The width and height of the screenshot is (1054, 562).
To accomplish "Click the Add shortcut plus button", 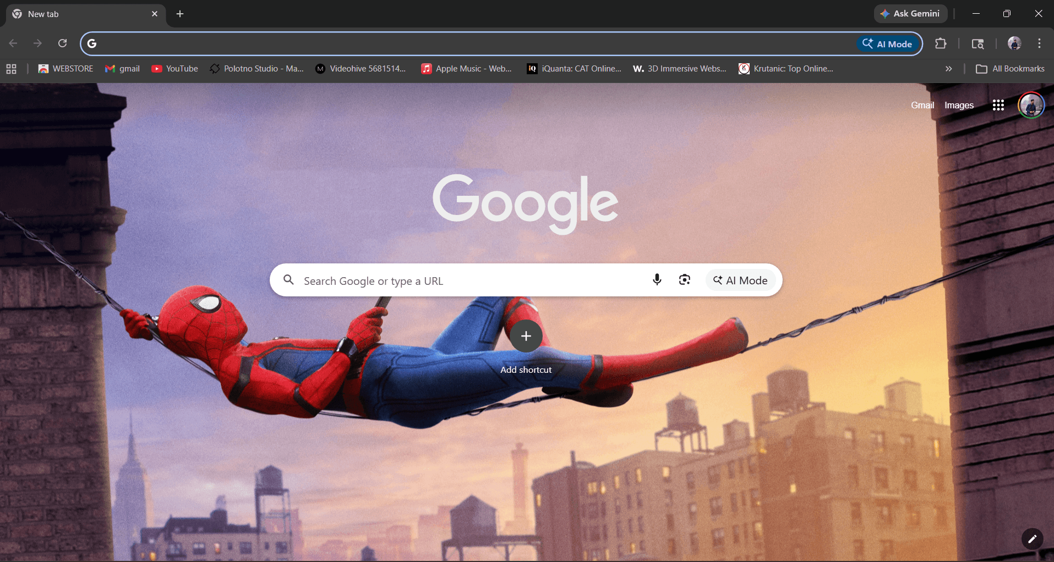I will point(526,336).
